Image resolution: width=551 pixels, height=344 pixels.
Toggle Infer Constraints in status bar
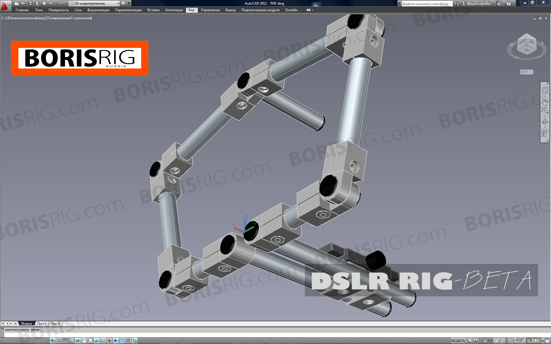(x=53, y=341)
